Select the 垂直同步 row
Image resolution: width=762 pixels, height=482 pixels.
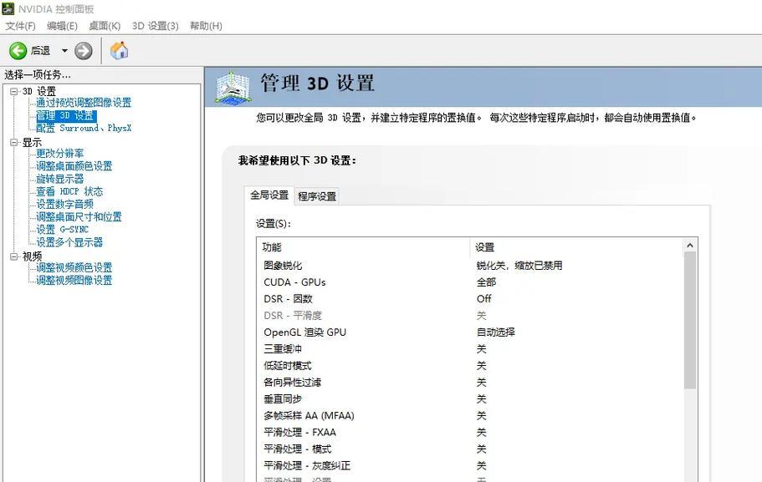click(x=470, y=398)
